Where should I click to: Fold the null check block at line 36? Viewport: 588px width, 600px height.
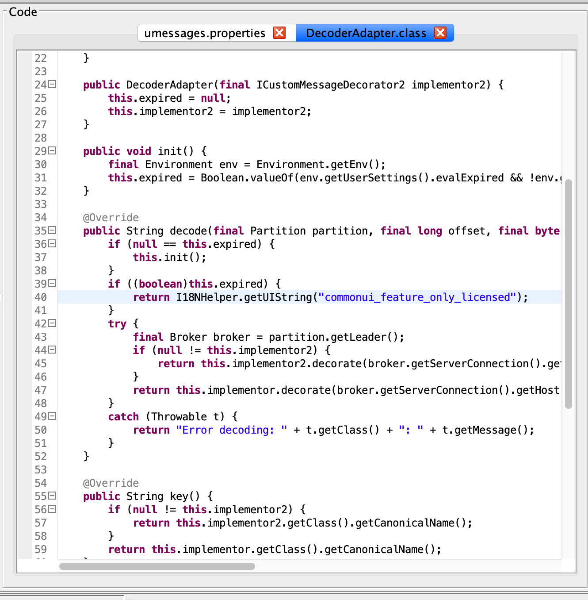click(x=53, y=244)
